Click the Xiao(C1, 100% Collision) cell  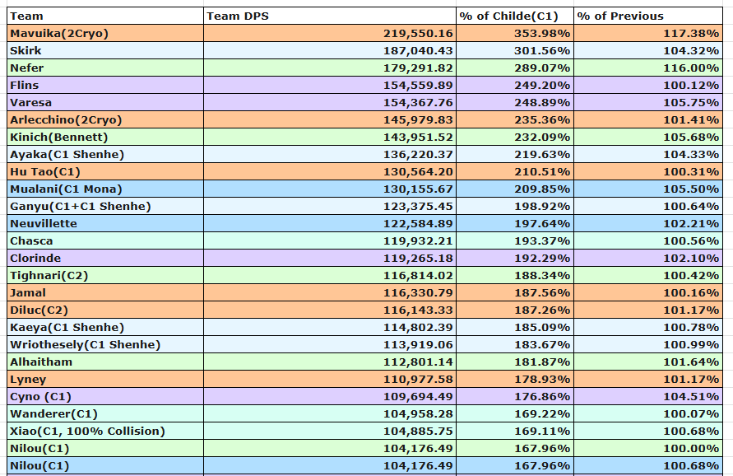[x=105, y=432]
